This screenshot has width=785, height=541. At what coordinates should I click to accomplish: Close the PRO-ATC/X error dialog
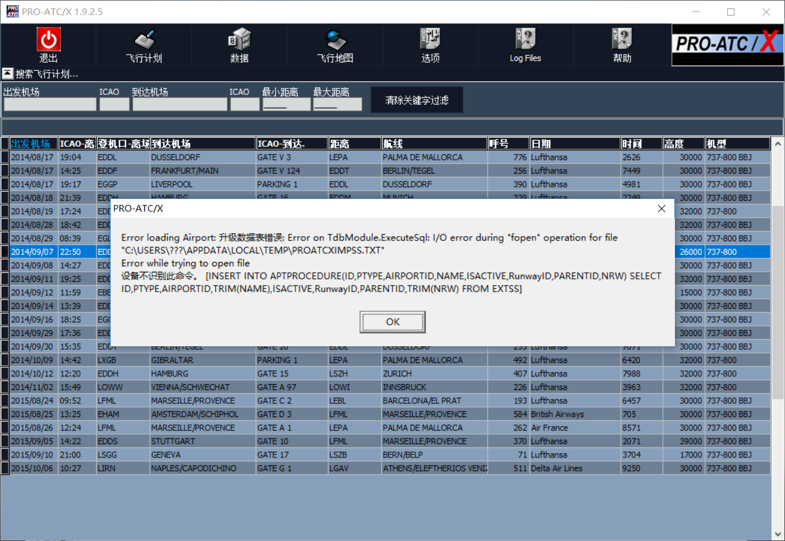[x=661, y=209]
